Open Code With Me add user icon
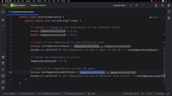Viewport: 172px width, 96px height. pos(156,5)
